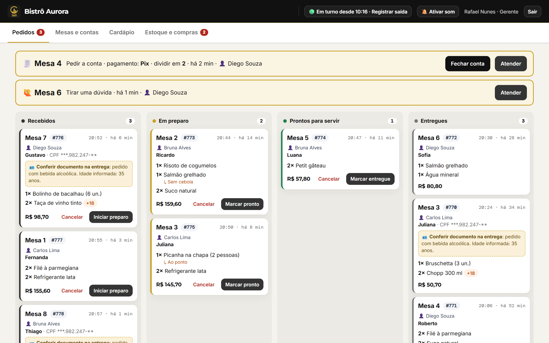Image resolution: width=549 pixels, height=343 pixels.
Task: Click the person icon on order #771 card
Action: pos(421,316)
